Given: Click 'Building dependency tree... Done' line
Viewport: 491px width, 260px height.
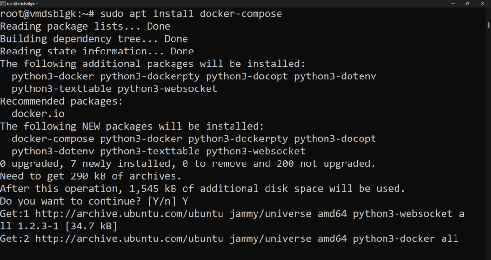Looking at the screenshot, I should [x=94, y=39].
